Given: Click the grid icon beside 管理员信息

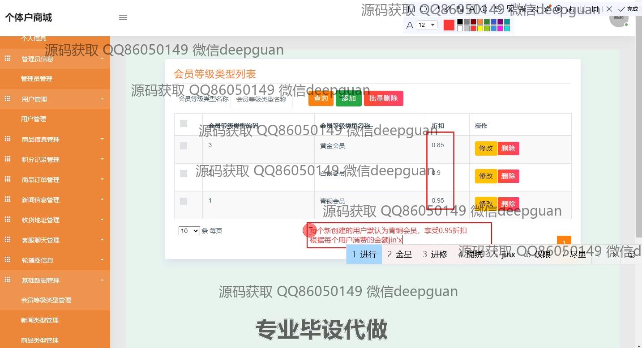Looking at the screenshot, I should point(8,59).
